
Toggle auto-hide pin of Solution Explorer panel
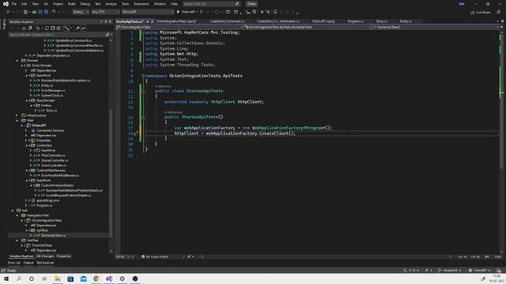click(x=105, y=21)
